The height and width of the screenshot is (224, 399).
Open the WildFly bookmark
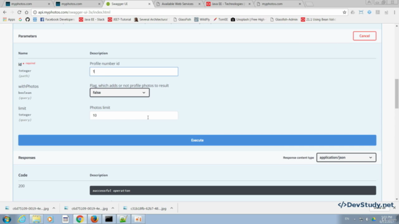202,19
